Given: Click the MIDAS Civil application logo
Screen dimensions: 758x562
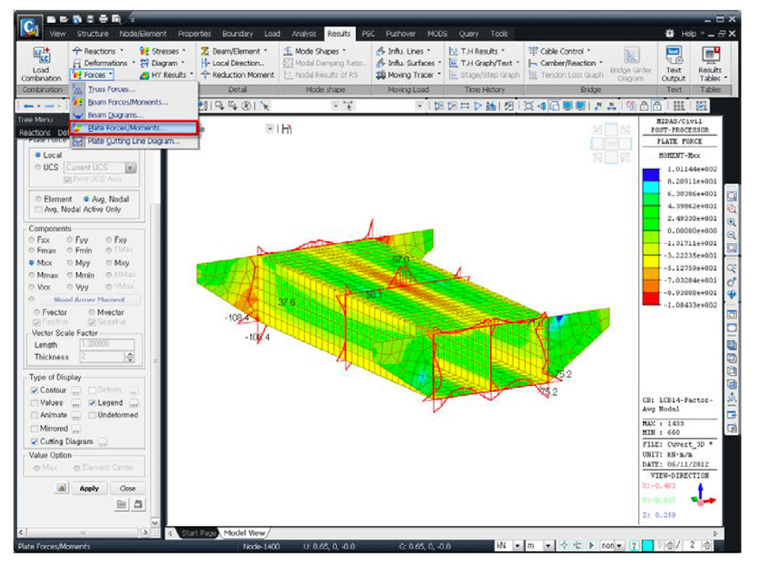Looking at the screenshot, I should [30, 27].
